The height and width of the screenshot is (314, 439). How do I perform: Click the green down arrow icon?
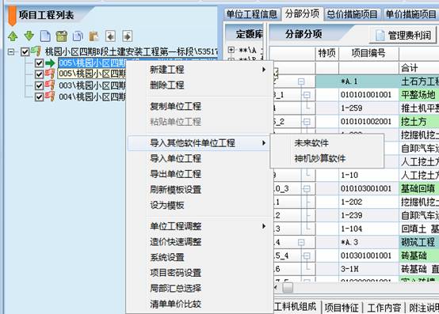[x=29, y=36]
